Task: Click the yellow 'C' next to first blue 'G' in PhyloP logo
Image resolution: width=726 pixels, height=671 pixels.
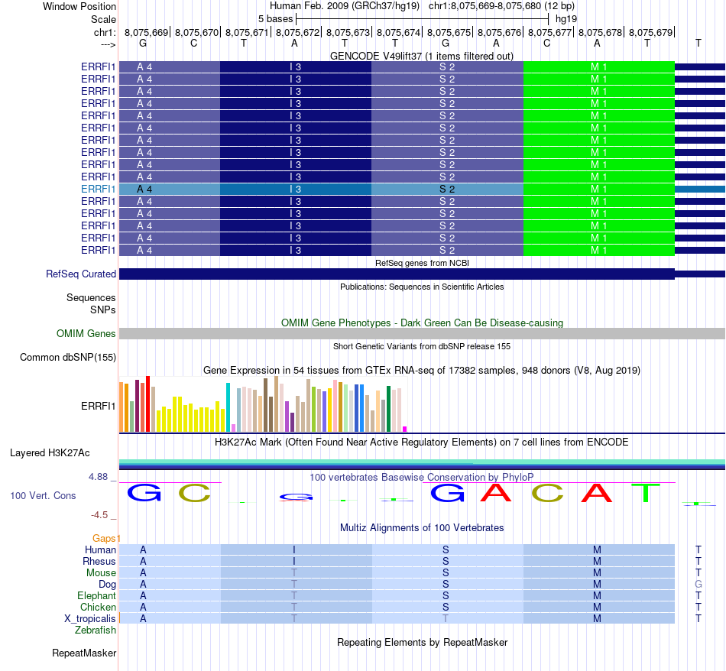Action: [194, 493]
